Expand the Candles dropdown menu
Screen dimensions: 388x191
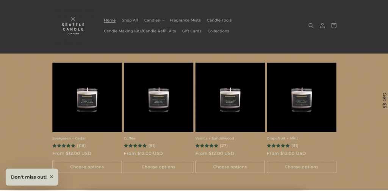[x=154, y=20]
